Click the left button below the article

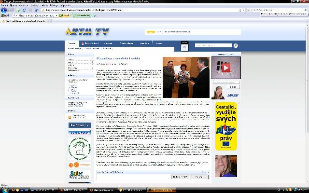pyautogui.click(x=179, y=177)
